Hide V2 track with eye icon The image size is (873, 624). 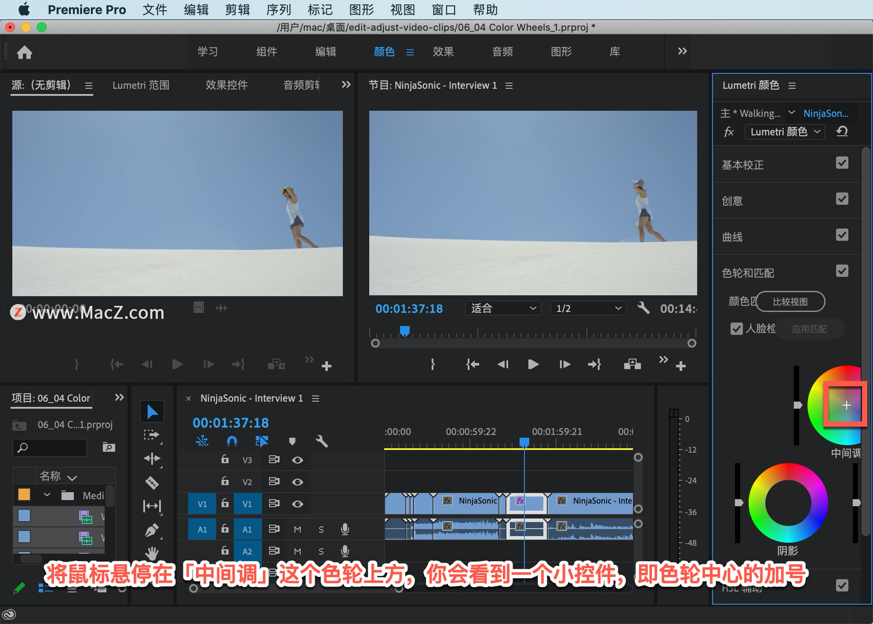click(x=297, y=482)
